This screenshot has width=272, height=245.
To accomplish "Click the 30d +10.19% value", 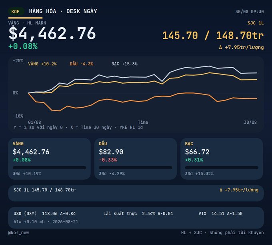I will point(27,174).
